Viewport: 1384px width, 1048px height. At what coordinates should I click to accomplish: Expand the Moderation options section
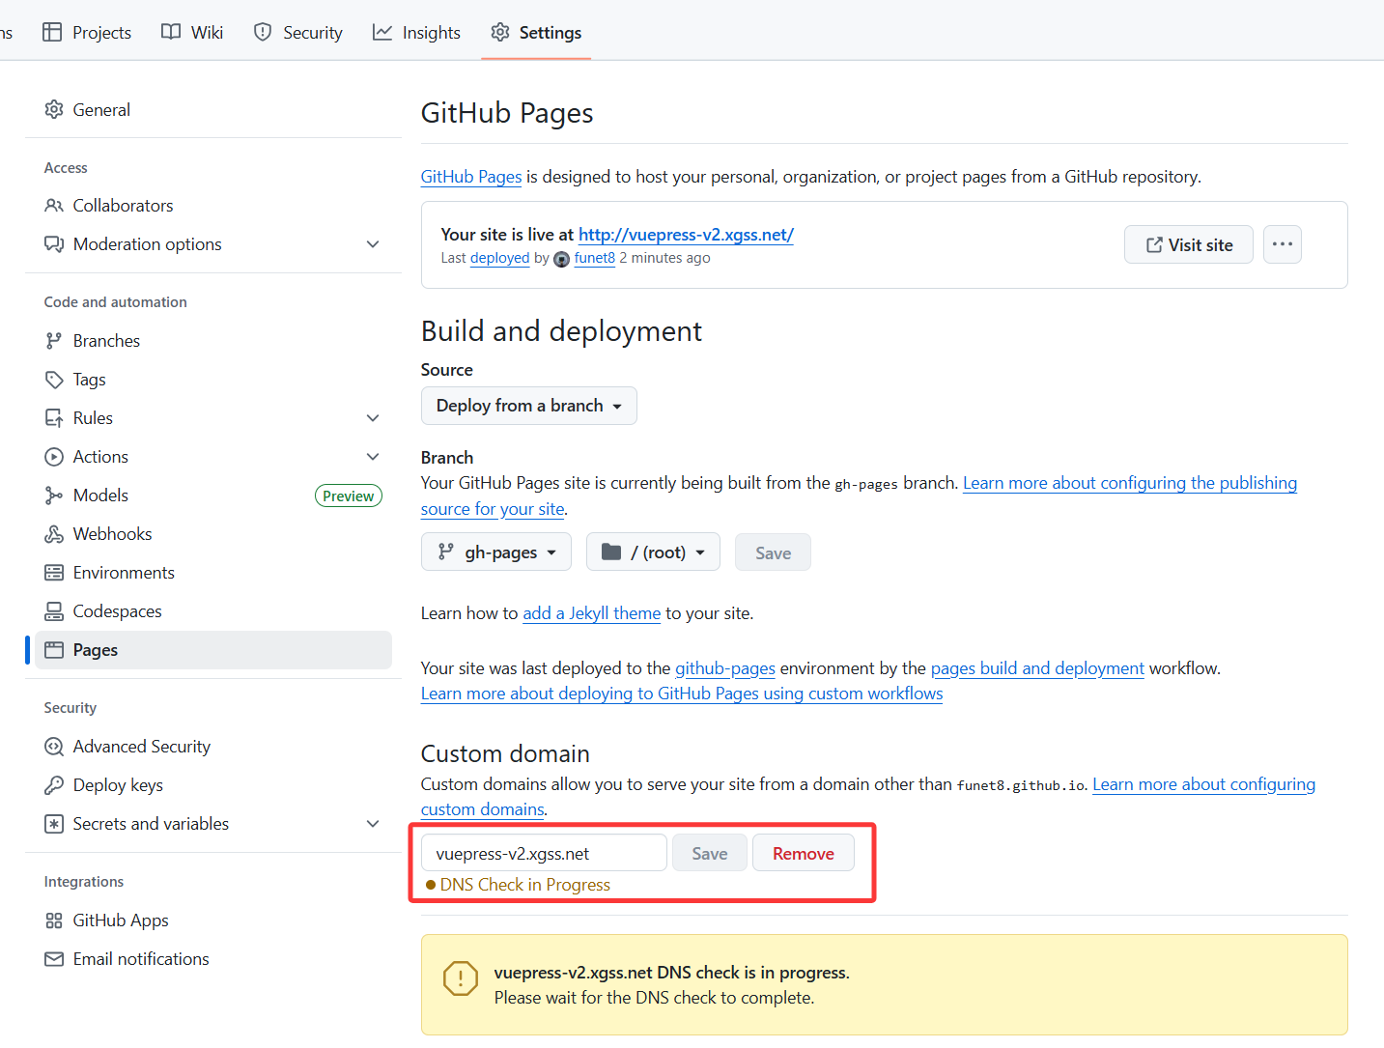[372, 244]
